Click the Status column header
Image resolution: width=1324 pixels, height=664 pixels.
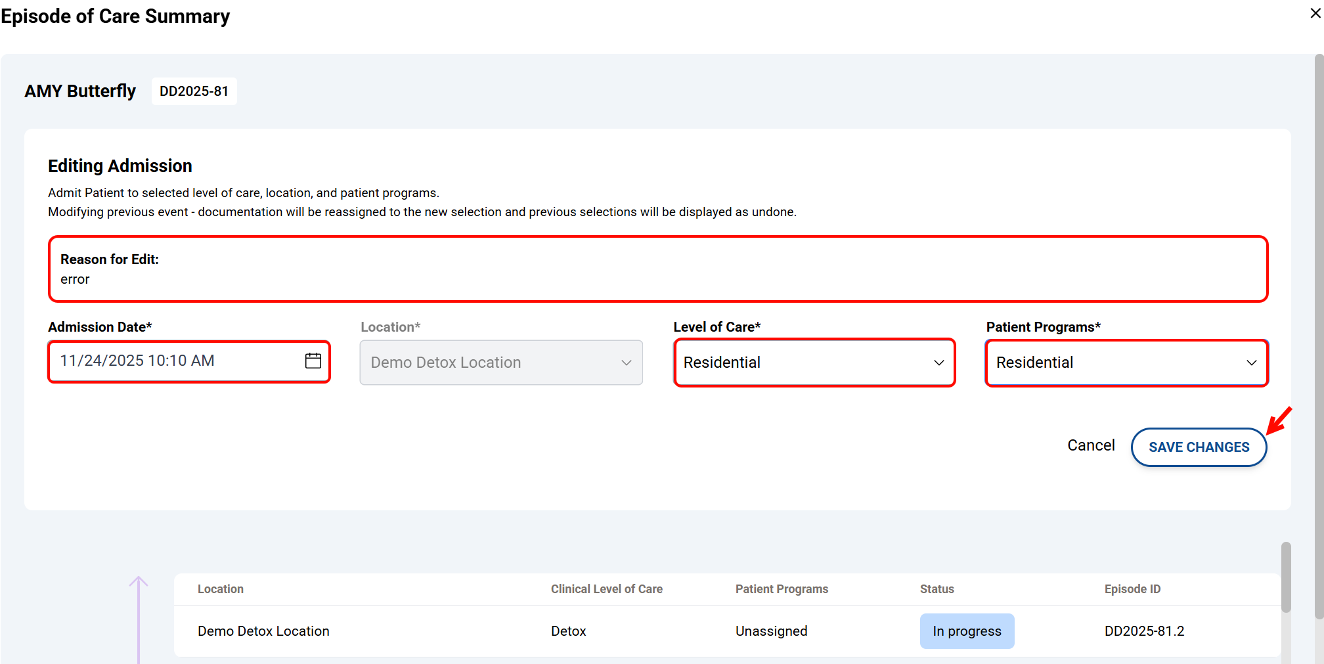point(937,589)
